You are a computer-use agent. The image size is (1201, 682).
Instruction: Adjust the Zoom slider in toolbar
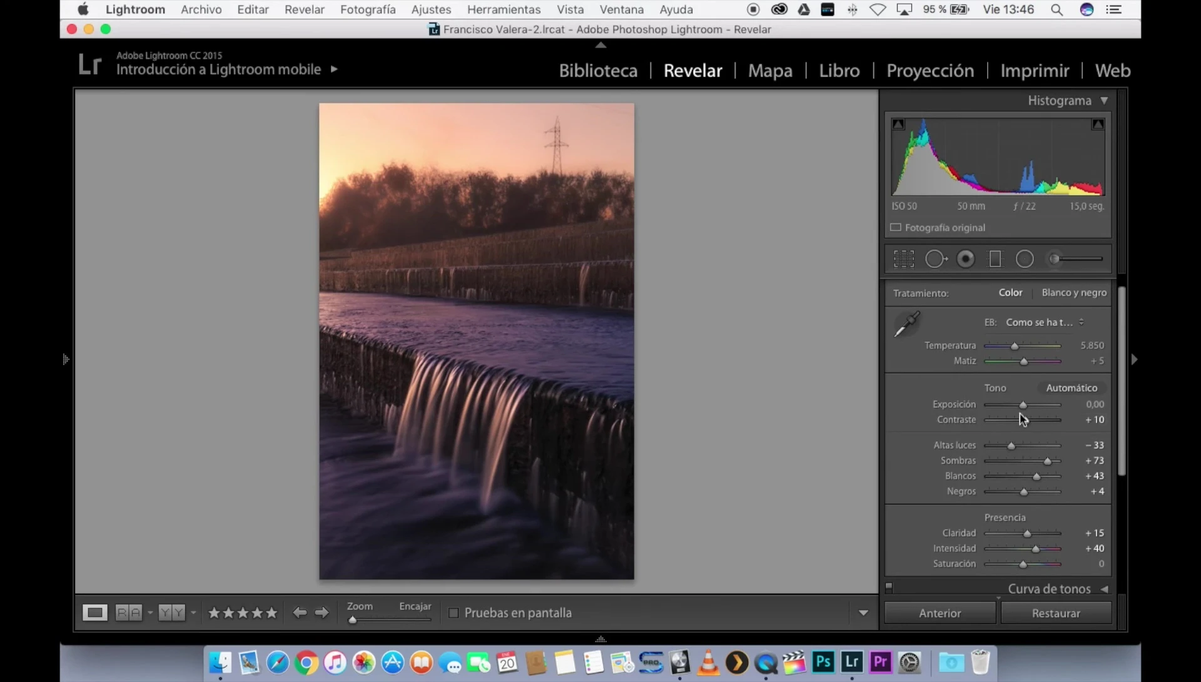tap(353, 619)
